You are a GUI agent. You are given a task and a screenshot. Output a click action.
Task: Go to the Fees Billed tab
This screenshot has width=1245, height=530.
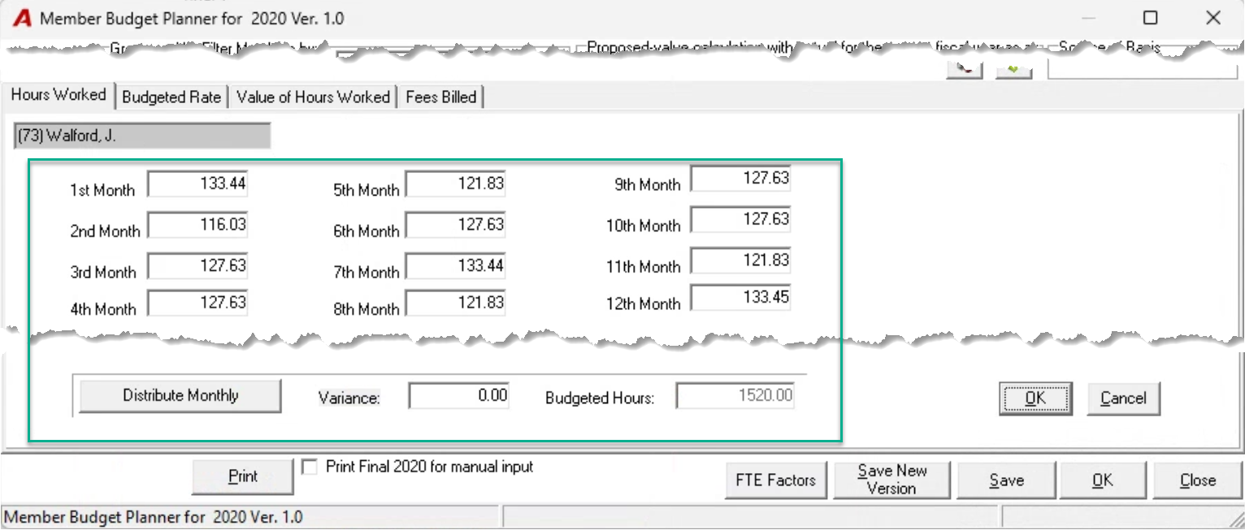click(441, 97)
